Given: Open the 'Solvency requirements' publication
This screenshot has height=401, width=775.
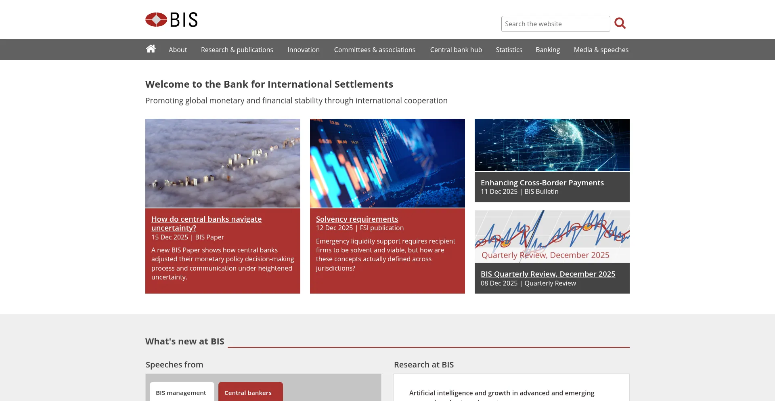Looking at the screenshot, I should pos(357,218).
